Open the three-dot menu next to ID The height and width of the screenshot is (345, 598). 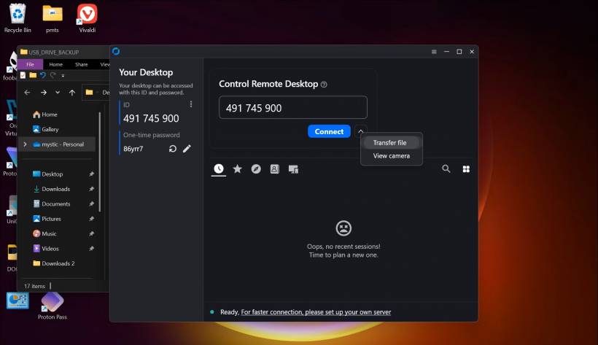point(191,104)
